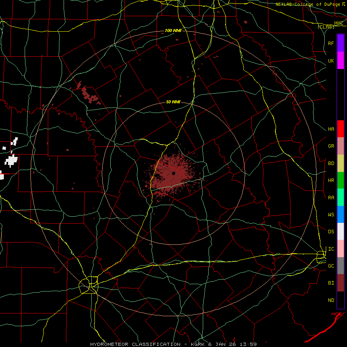Click the RF purple legend swatch

point(340,43)
